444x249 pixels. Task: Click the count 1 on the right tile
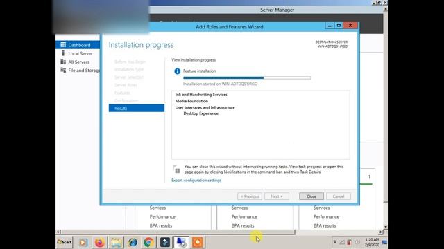tap(369, 177)
